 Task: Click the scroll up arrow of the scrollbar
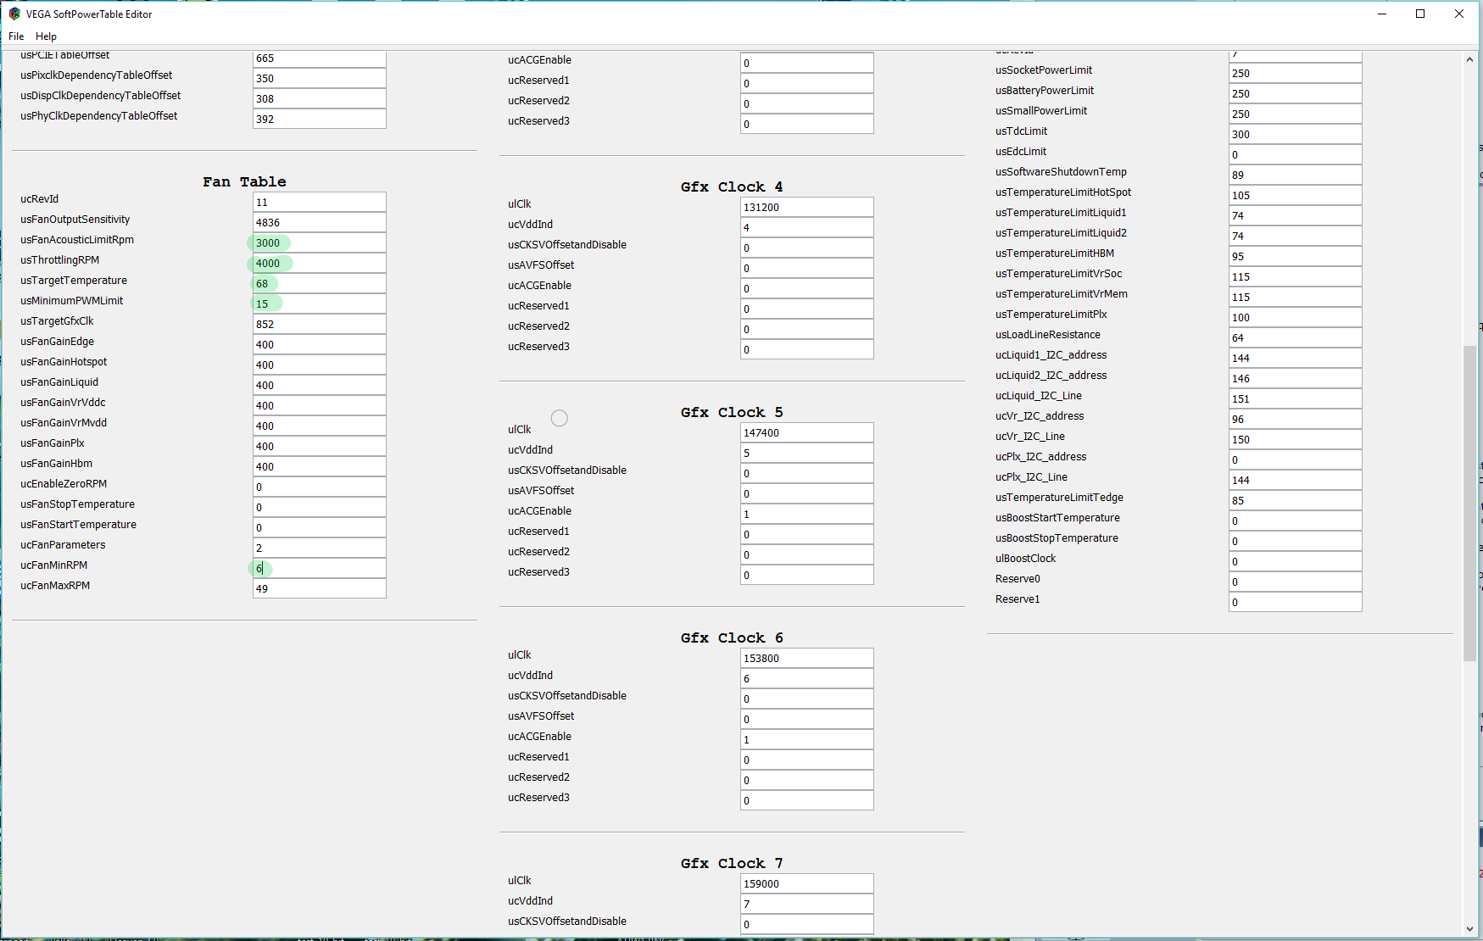pos(1469,59)
